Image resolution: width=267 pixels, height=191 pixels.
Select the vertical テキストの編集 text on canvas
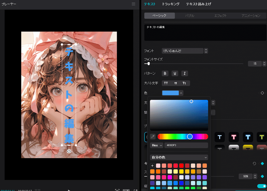pyautogui.click(x=69, y=95)
